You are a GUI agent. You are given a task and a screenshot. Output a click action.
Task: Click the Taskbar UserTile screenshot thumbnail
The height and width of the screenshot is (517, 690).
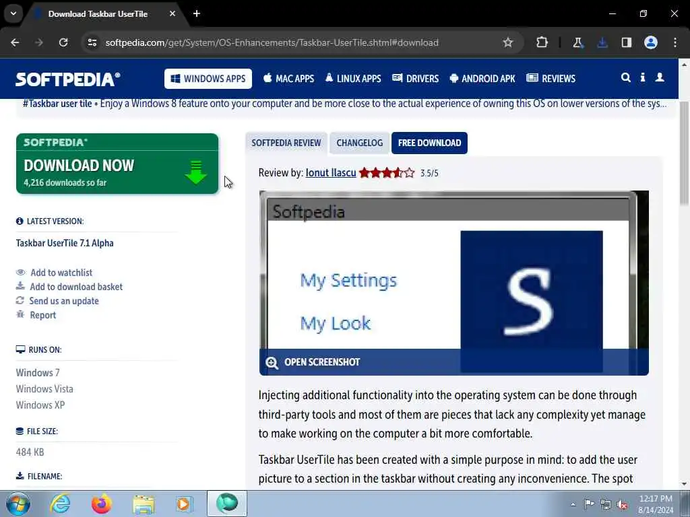click(453, 283)
